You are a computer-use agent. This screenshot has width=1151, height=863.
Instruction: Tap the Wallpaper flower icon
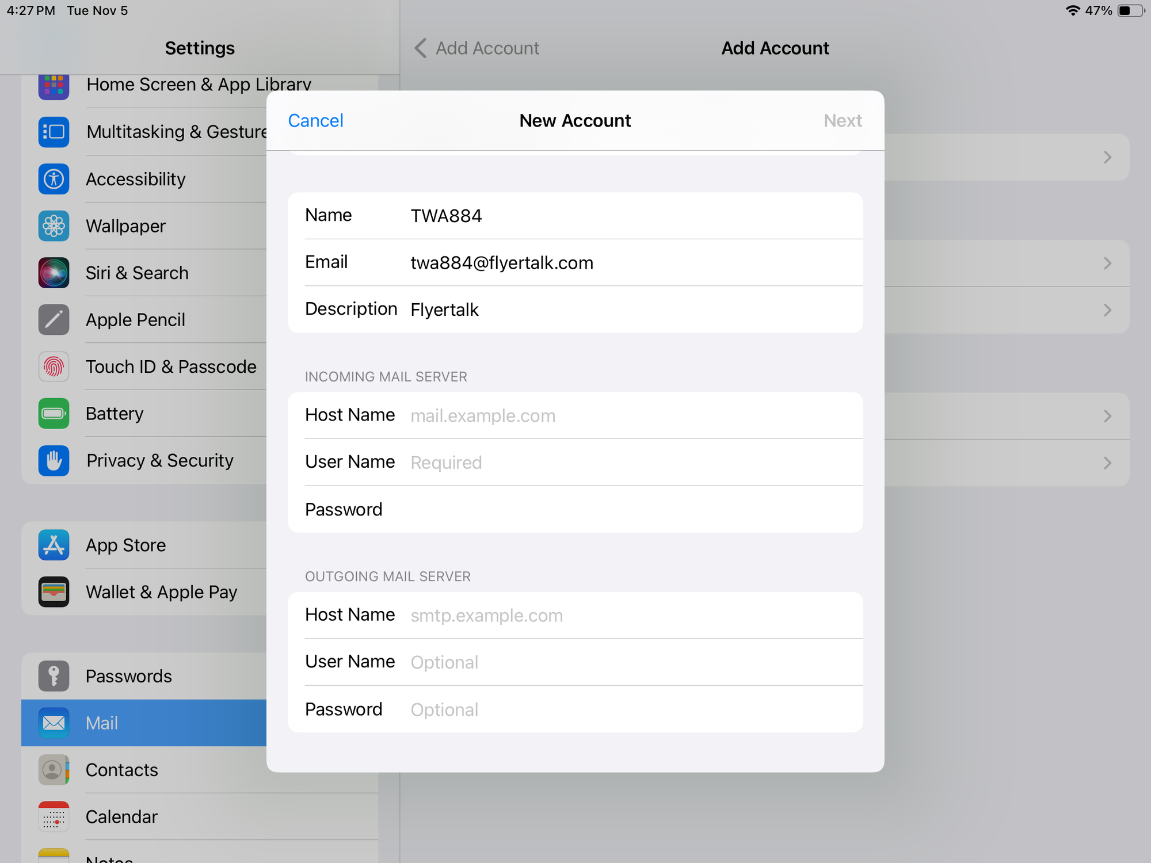(54, 226)
